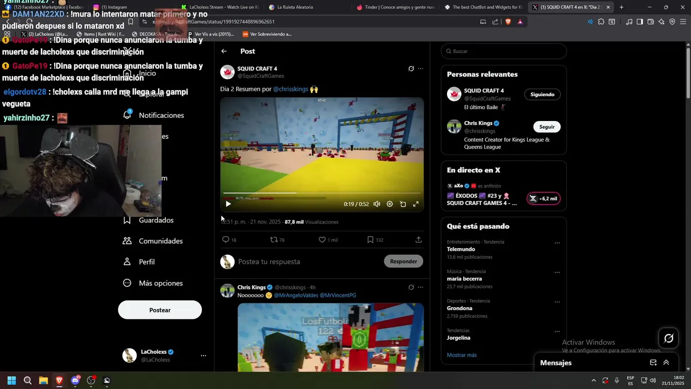The width and height of the screenshot is (691, 389).
Task: Open Grok icon on Chris Kings reply
Action: pos(411,287)
